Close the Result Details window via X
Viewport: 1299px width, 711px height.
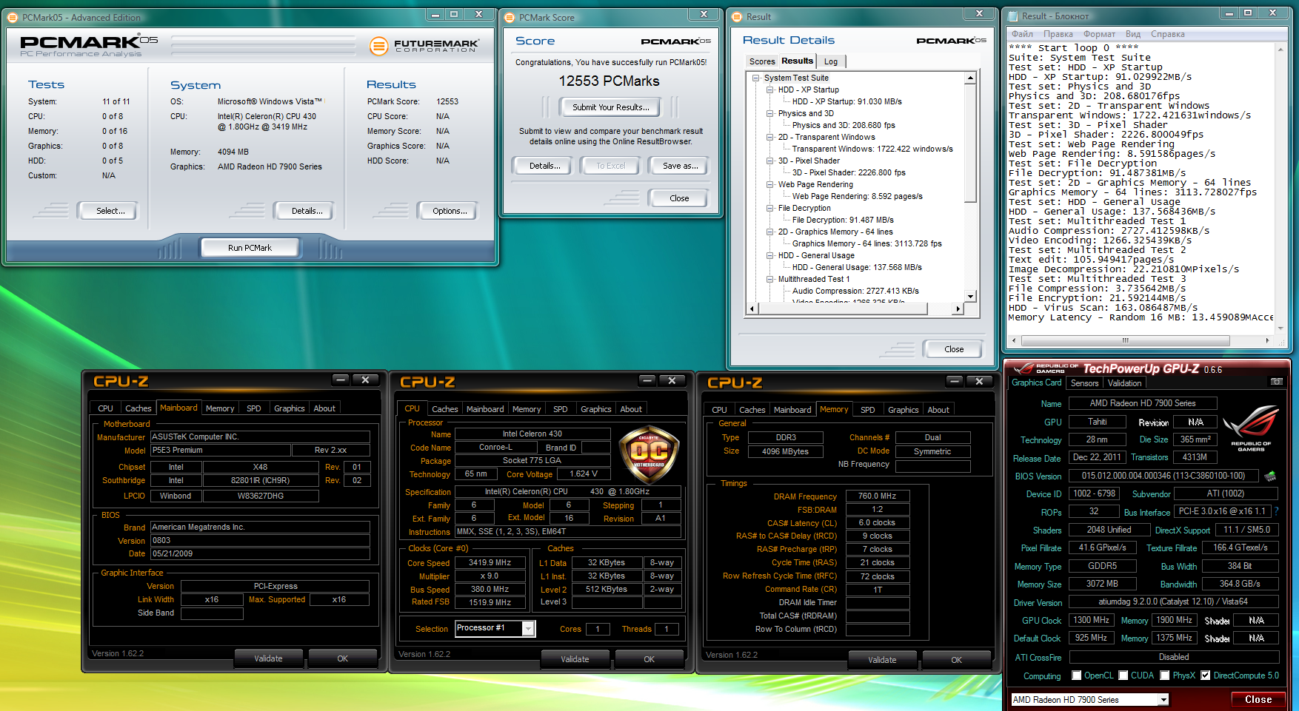[x=979, y=14]
